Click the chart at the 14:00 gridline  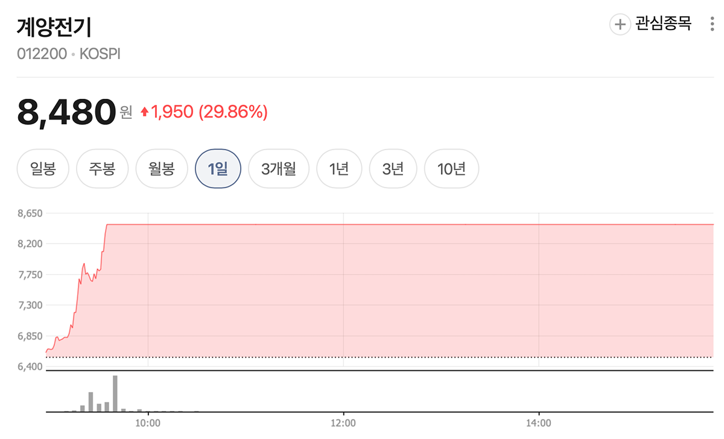click(x=538, y=289)
